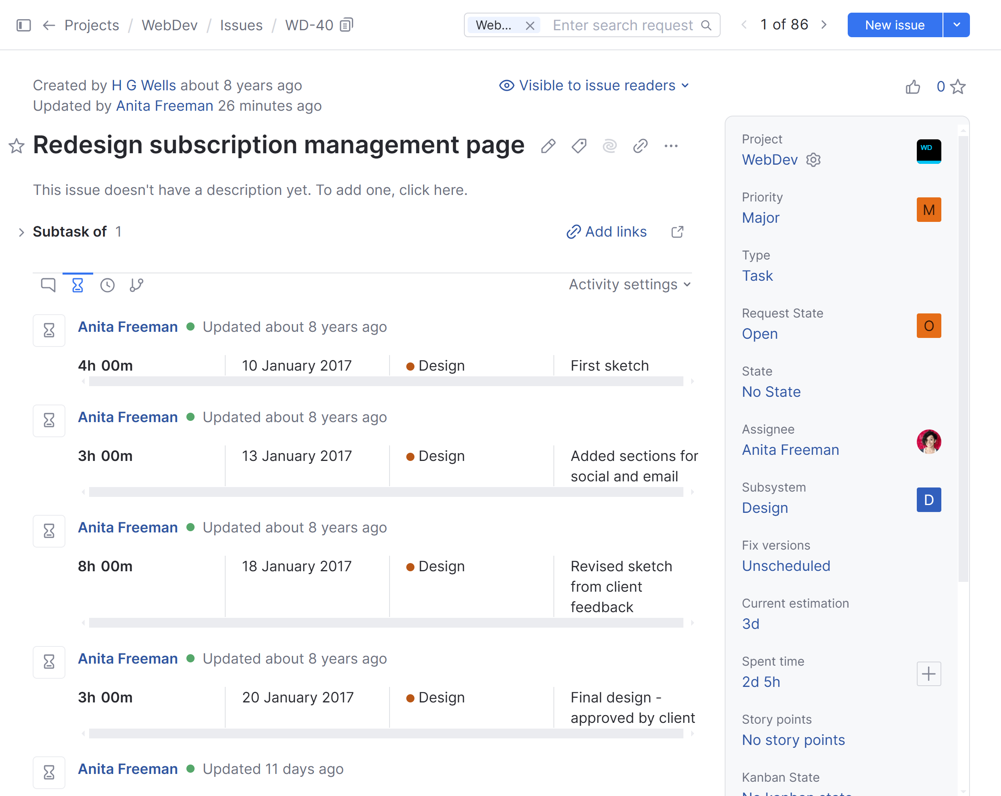This screenshot has width=1001, height=796.
Task: Click the edit pencil icon beside the title
Action: pos(548,146)
